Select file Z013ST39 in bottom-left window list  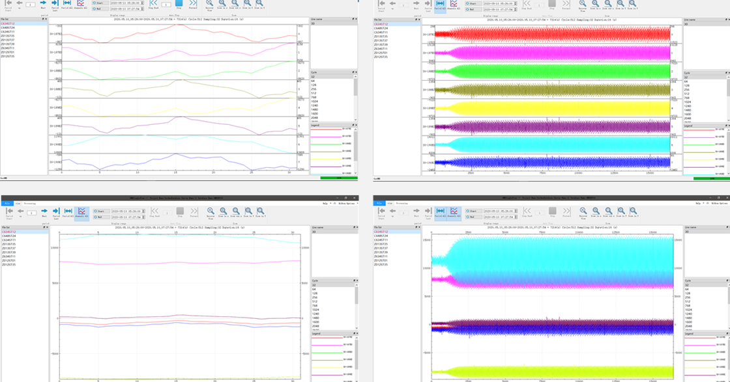tap(8, 252)
